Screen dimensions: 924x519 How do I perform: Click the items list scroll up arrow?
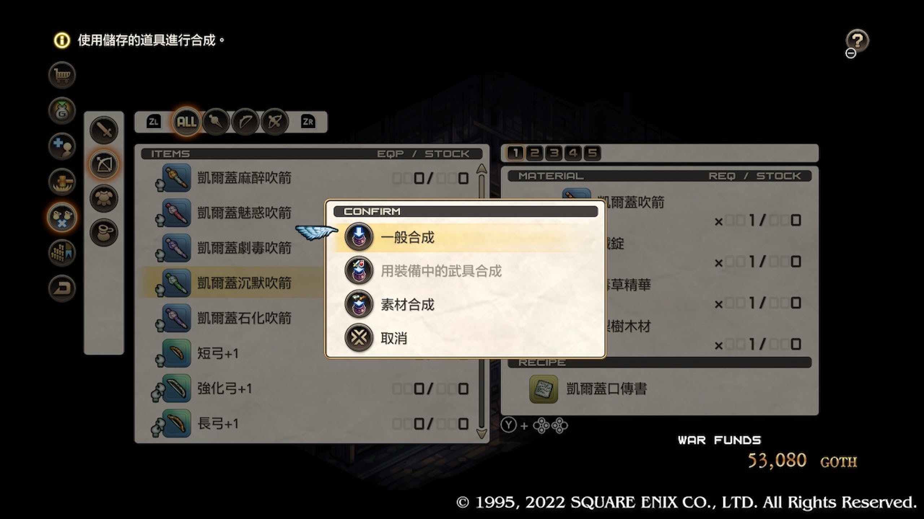(x=482, y=169)
